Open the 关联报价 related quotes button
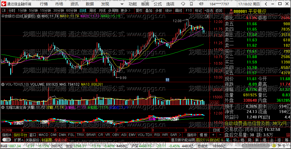 (32, 140)
